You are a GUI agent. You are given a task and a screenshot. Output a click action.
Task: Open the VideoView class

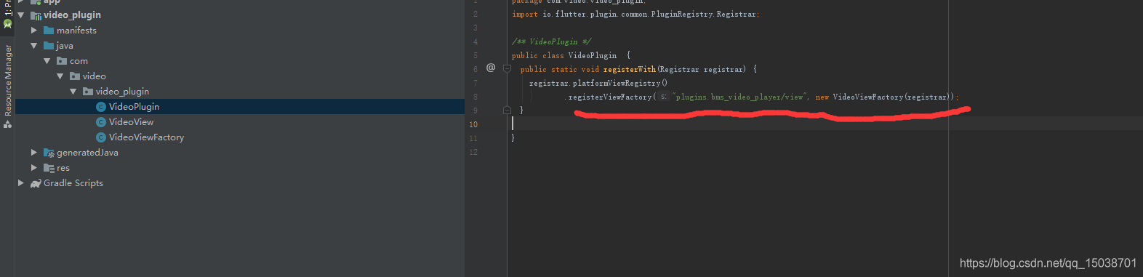[131, 121]
